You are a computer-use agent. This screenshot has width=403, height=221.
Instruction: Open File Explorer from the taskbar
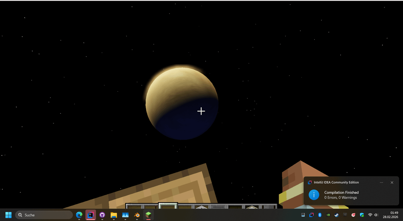(x=114, y=215)
